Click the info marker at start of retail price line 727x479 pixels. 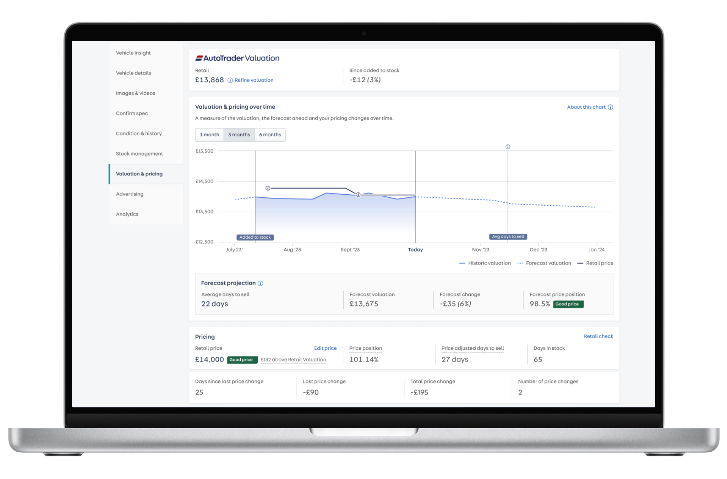[x=268, y=188]
